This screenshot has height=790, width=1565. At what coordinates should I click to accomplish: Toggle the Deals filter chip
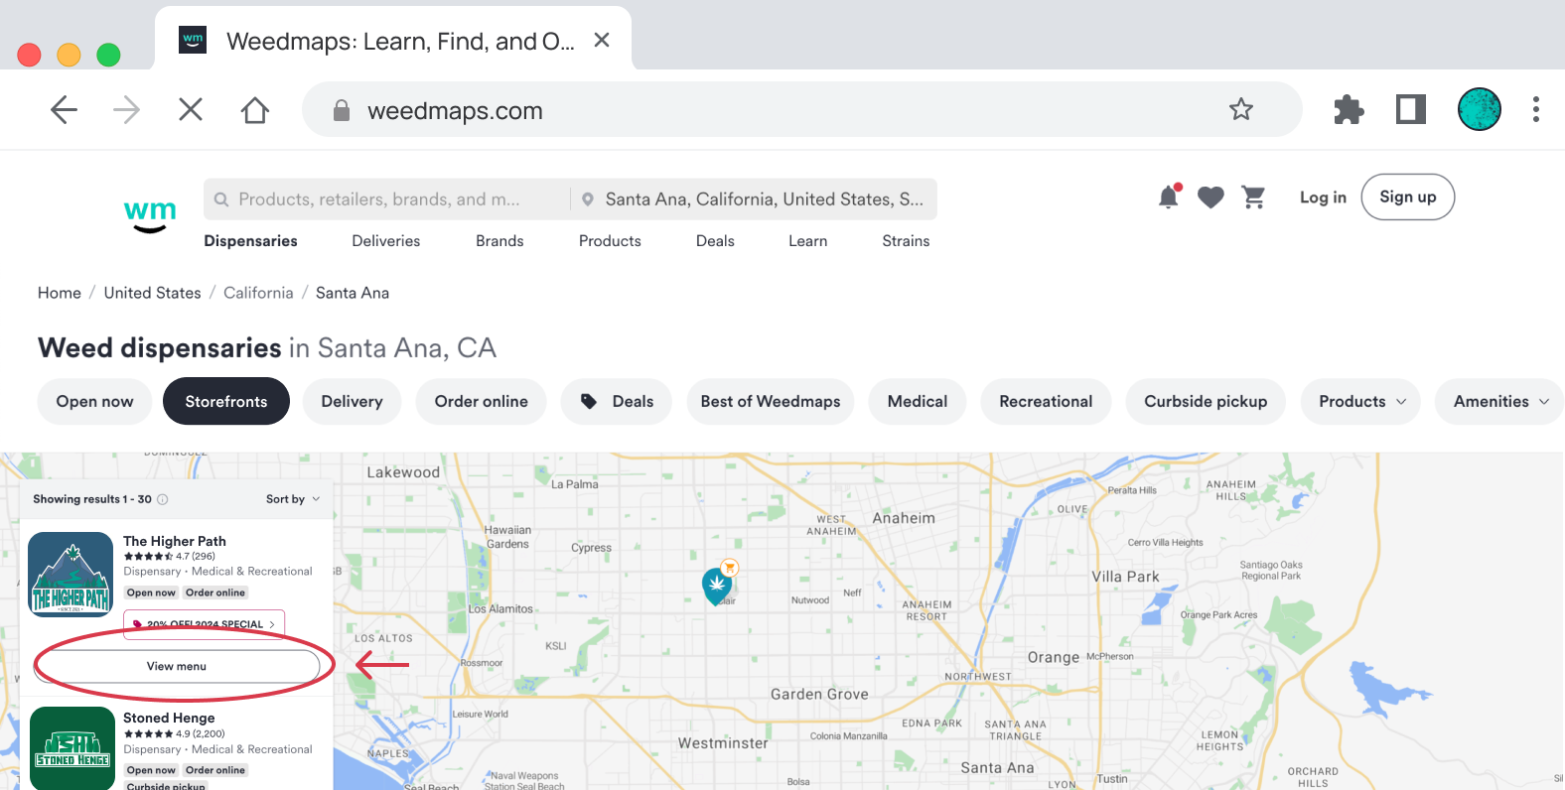(617, 401)
